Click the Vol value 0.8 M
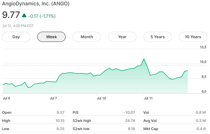The height and width of the screenshot is (134, 210). [201, 113]
